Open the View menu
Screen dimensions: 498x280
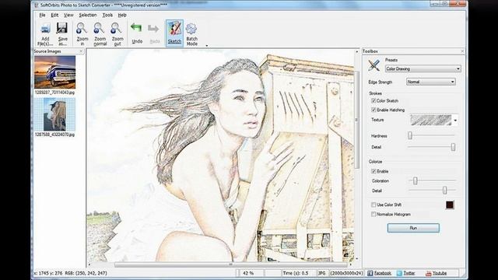click(68, 15)
